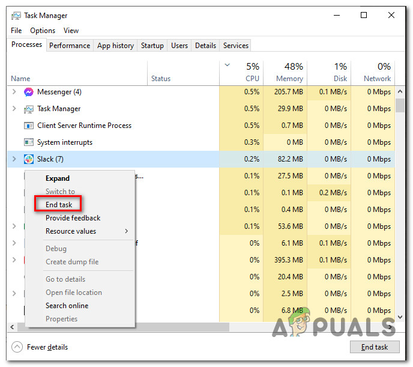Click the Fewer details link
Screen dimensions: 413x367
47,347
